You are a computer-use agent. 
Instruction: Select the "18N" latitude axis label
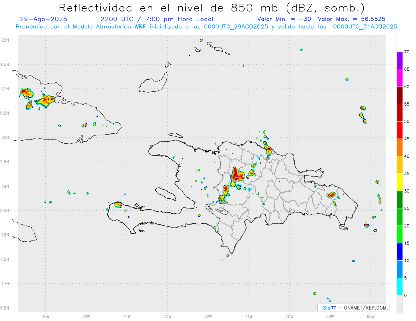6,235
